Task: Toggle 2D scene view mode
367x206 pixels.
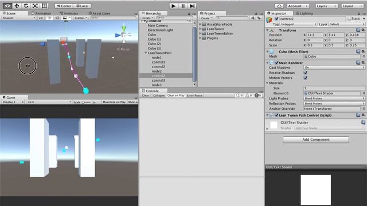Action: coord(41,18)
